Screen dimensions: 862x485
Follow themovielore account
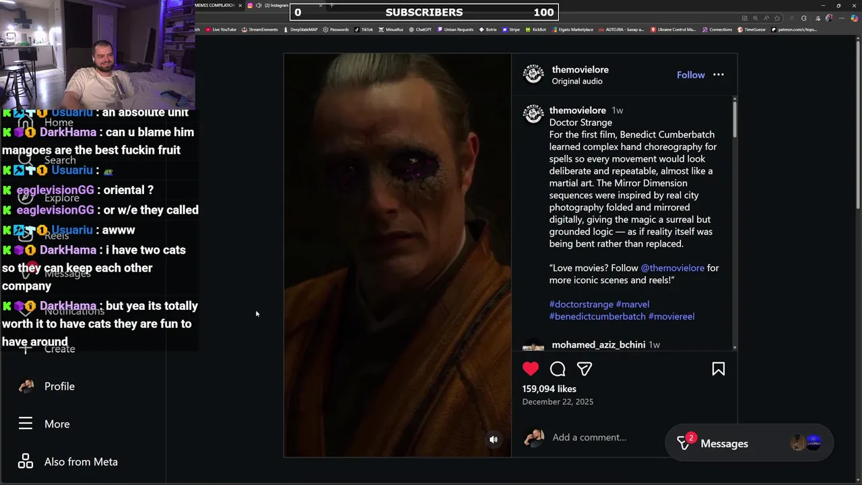click(x=691, y=75)
